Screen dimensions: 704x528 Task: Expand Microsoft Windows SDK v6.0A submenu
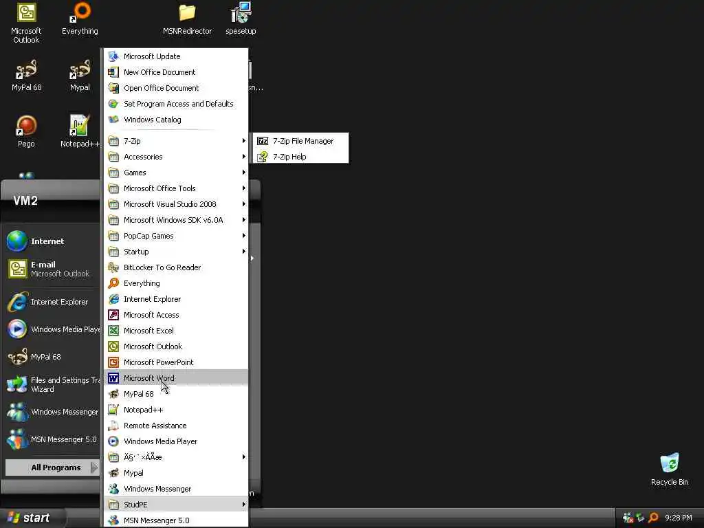coord(176,220)
